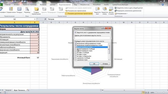The width and height of the screenshot is (168, 94).
Task: Open the Справочники research tool
Action: pyautogui.click(x=11, y=10)
